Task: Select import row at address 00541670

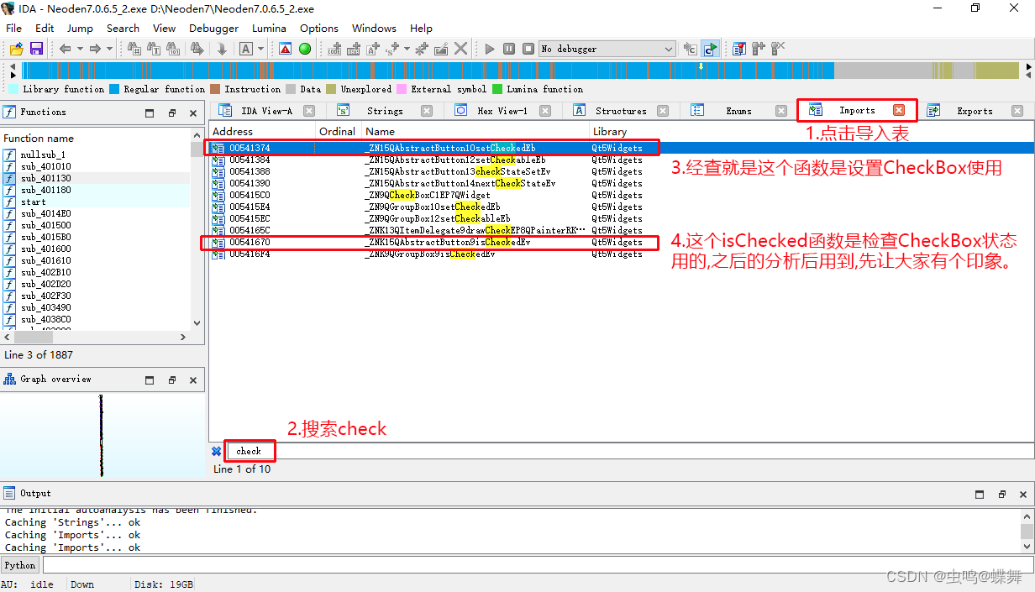Action: click(x=621, y=242)
